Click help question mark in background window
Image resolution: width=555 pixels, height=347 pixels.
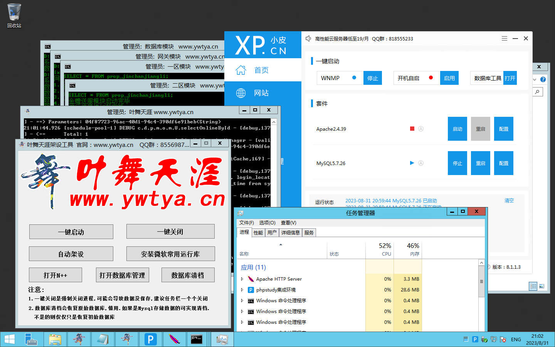pos(543,79)
